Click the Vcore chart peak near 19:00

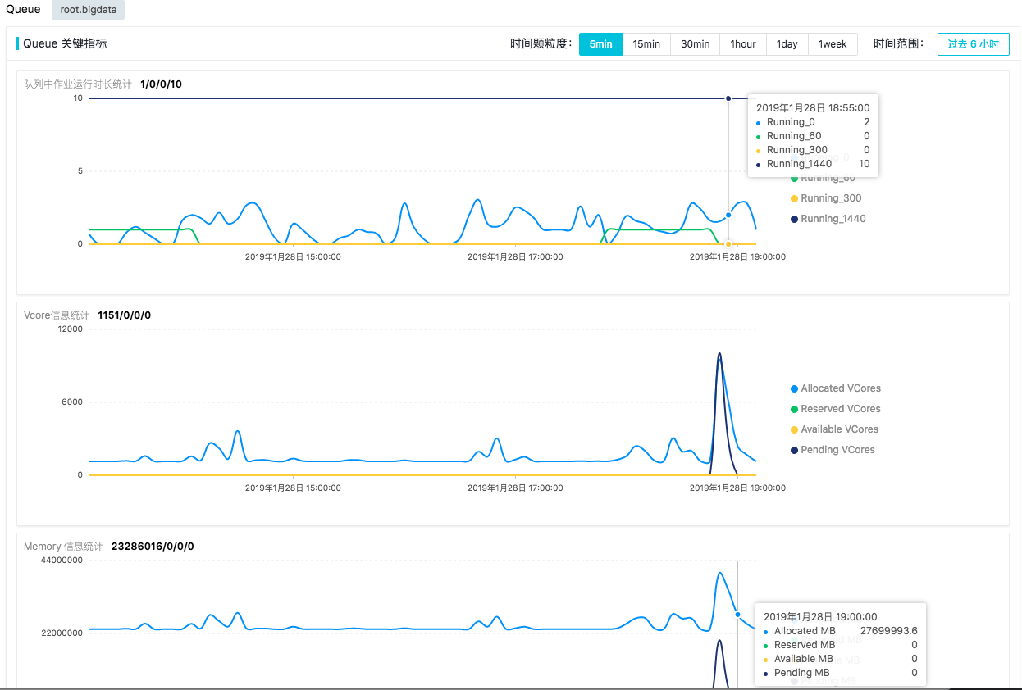click(x=719, y=355)
